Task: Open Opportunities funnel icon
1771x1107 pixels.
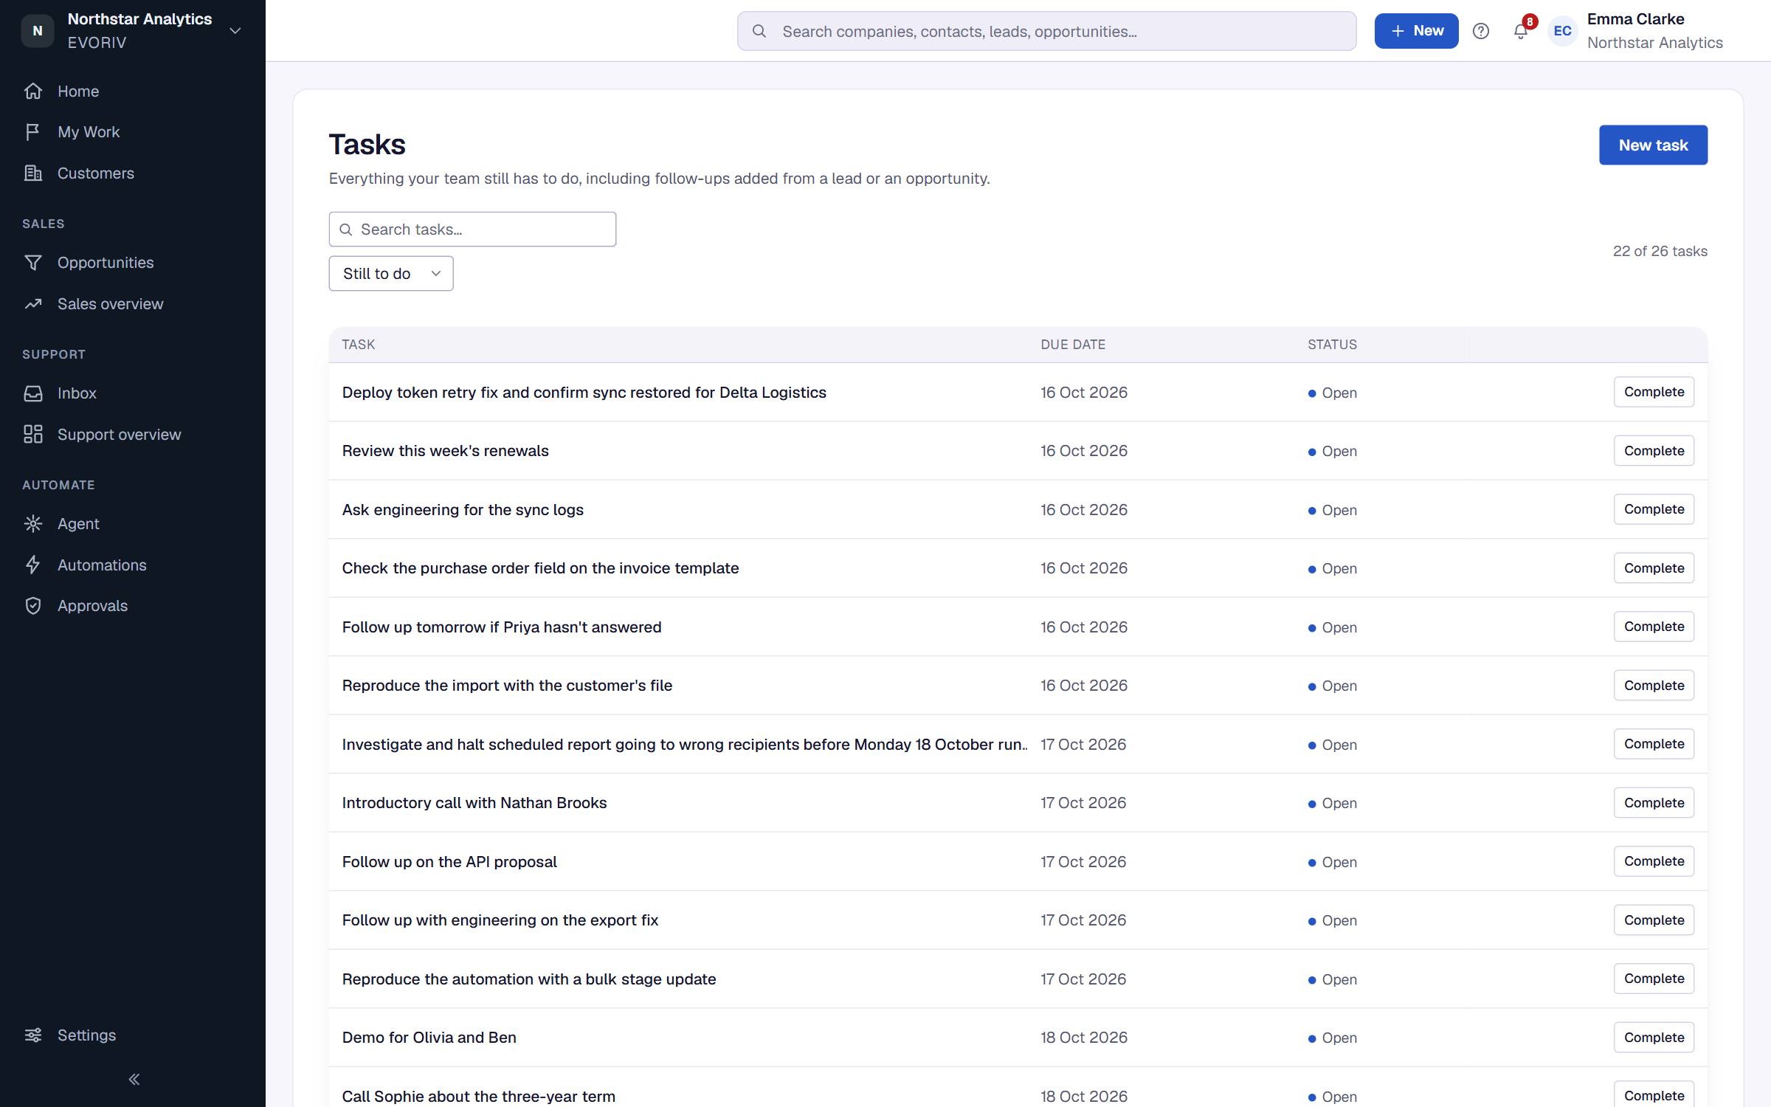Action: (x=33, y=263)
